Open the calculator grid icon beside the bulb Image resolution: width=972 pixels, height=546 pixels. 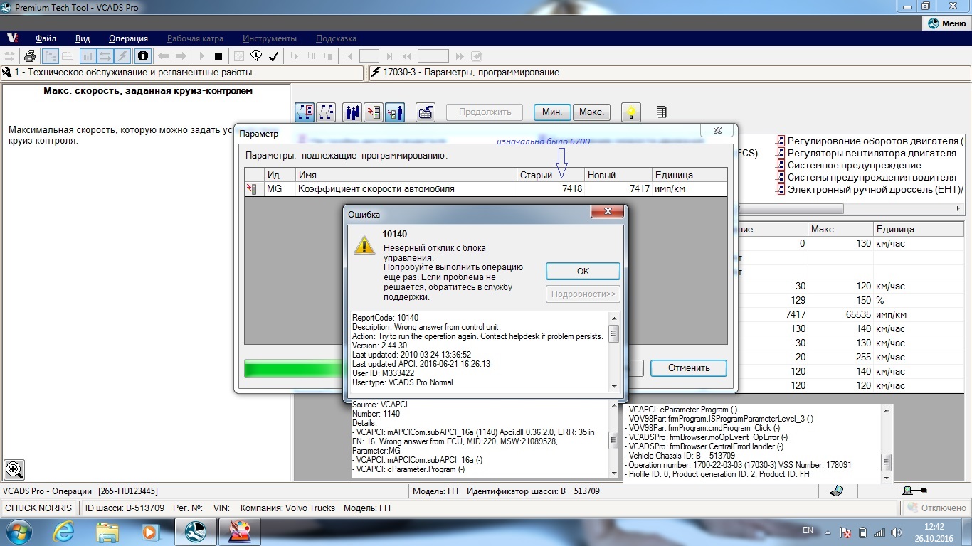[x=661, y=112]
